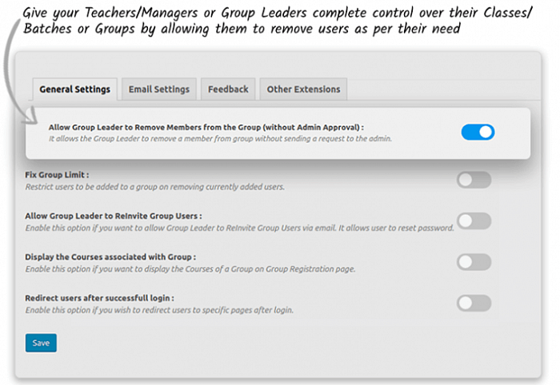Click Allow Group Leader to Remove Members heading
Viewport: 560px width, 385px height.
coord(206,127)
